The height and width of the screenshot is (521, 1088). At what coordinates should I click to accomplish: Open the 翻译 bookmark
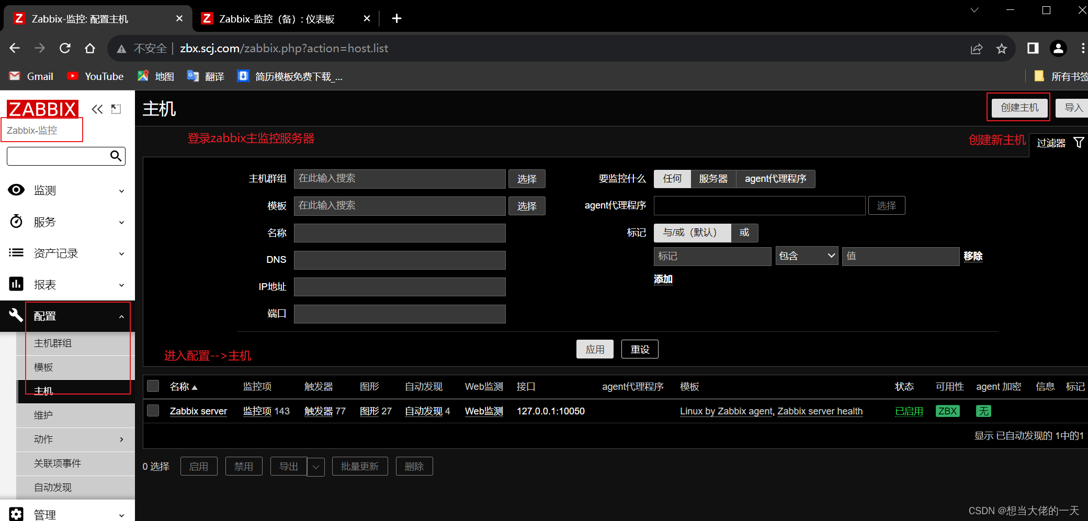coord(206,76)
